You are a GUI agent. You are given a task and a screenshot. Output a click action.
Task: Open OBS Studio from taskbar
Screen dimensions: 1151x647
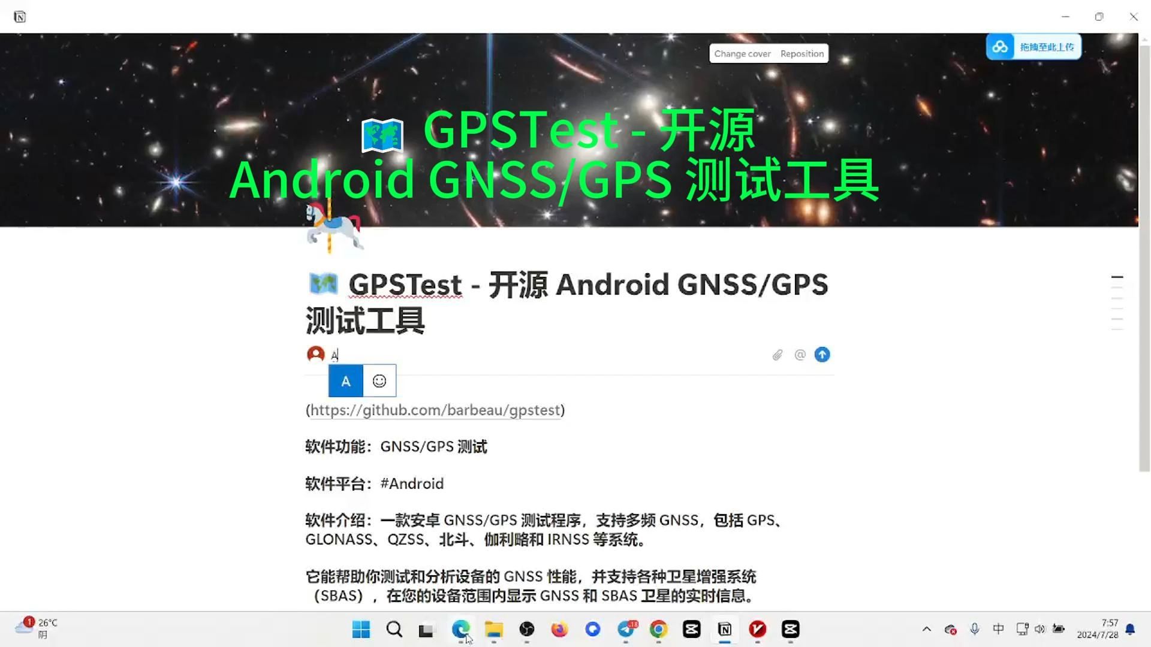click(526, 630)
